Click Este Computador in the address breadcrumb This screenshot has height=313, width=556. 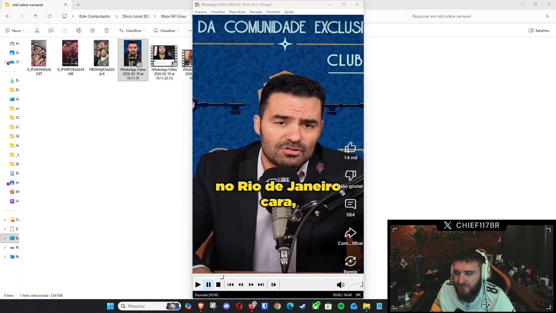(95, 16)
